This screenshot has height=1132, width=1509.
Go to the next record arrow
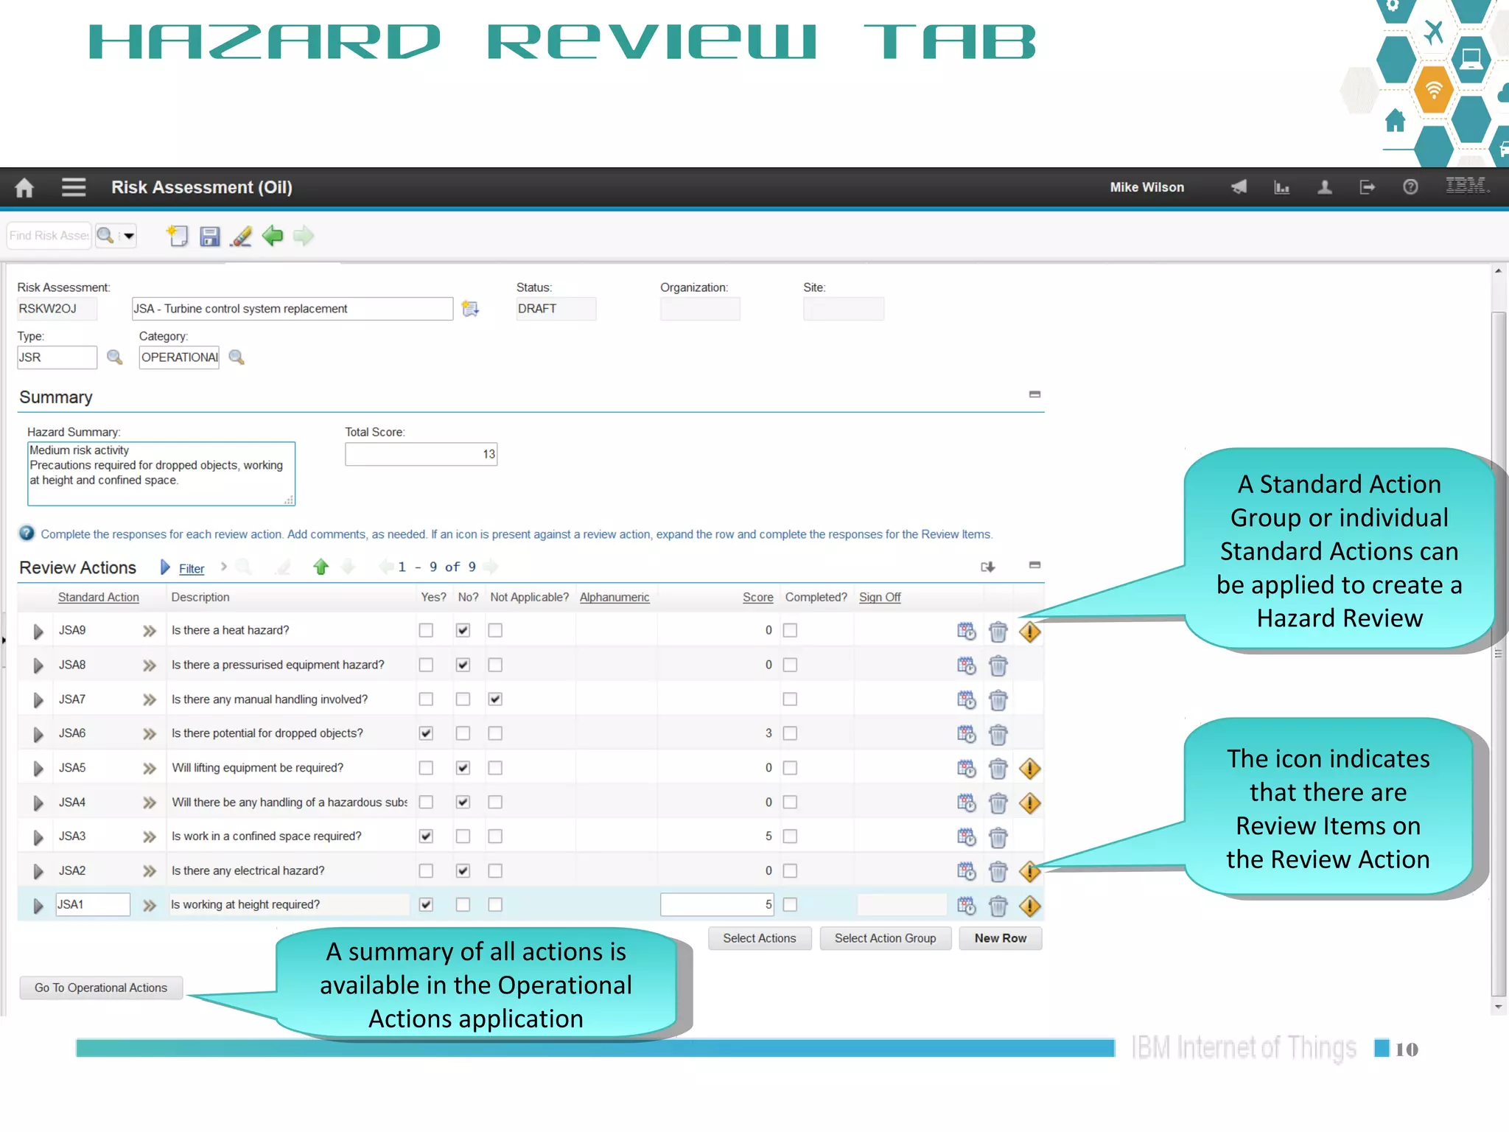pyautogui.click(x=304, y=236)
